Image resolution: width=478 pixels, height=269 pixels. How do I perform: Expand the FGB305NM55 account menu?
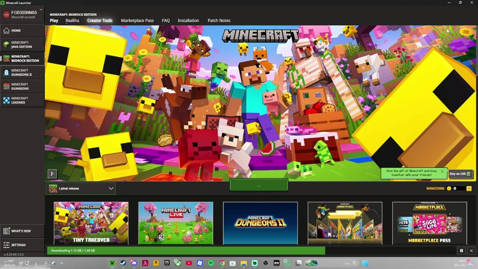pyautogui.click(x=22, y=15)
